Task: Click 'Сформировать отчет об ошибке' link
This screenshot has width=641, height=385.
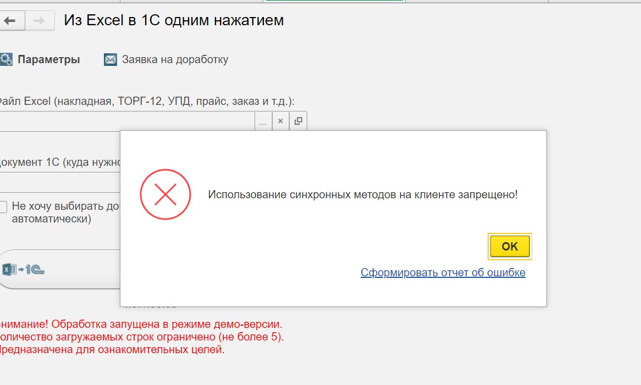Action: 443,272
